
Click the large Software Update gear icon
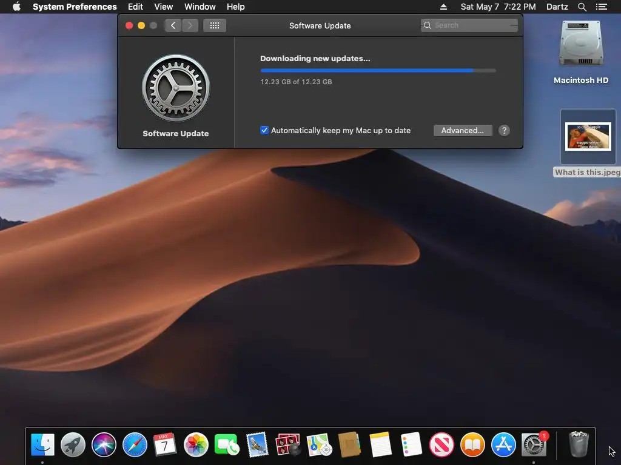[x=176, y=88]
